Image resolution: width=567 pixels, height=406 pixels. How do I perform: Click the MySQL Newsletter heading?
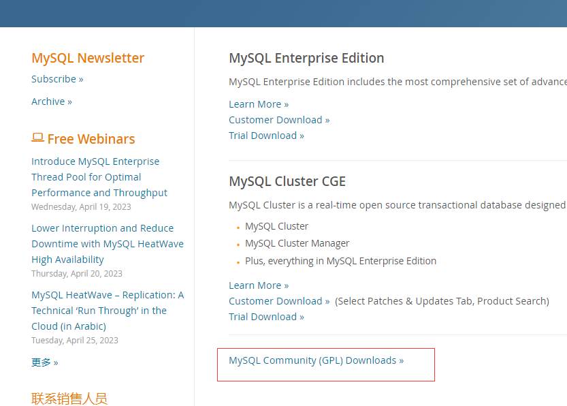pos(88,58)
